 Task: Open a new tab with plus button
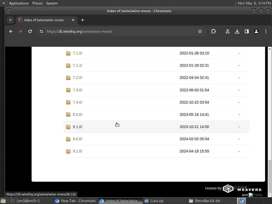83,20
